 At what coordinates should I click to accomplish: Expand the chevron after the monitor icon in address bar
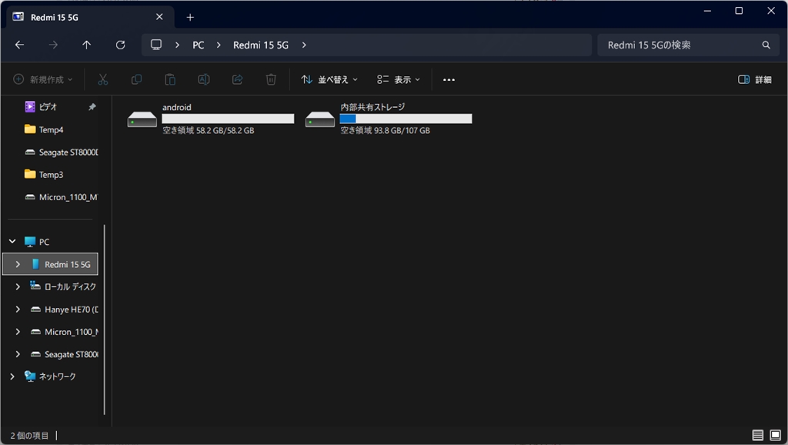click(177, 45)
